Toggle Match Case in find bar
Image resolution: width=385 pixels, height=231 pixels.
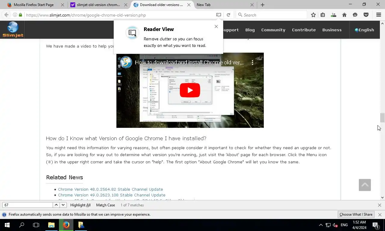click(x=106, y=205)
